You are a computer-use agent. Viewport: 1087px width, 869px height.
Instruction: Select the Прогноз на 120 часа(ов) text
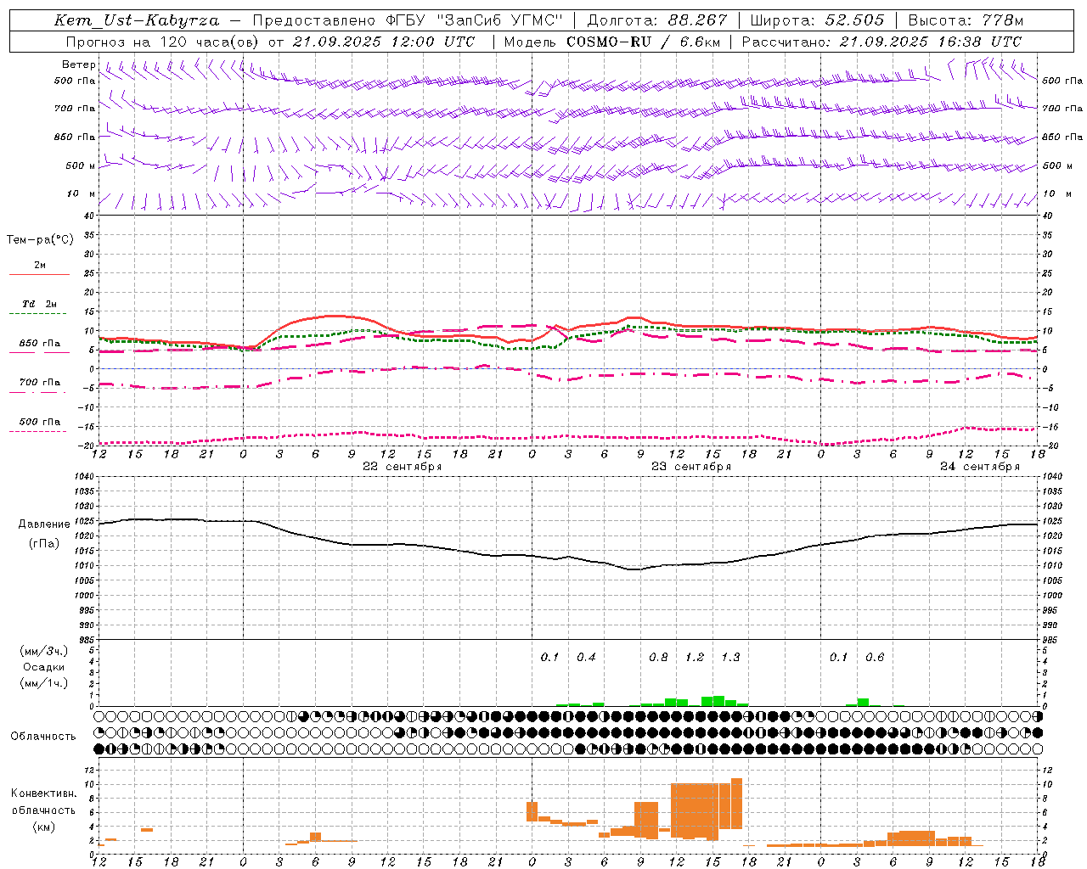click(x=163, y=42)
